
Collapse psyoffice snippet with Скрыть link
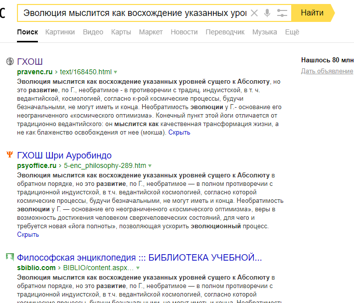(x=28, y=235)
